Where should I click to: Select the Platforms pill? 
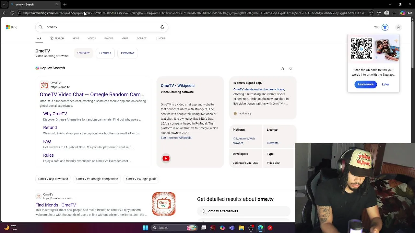point(127,53)
